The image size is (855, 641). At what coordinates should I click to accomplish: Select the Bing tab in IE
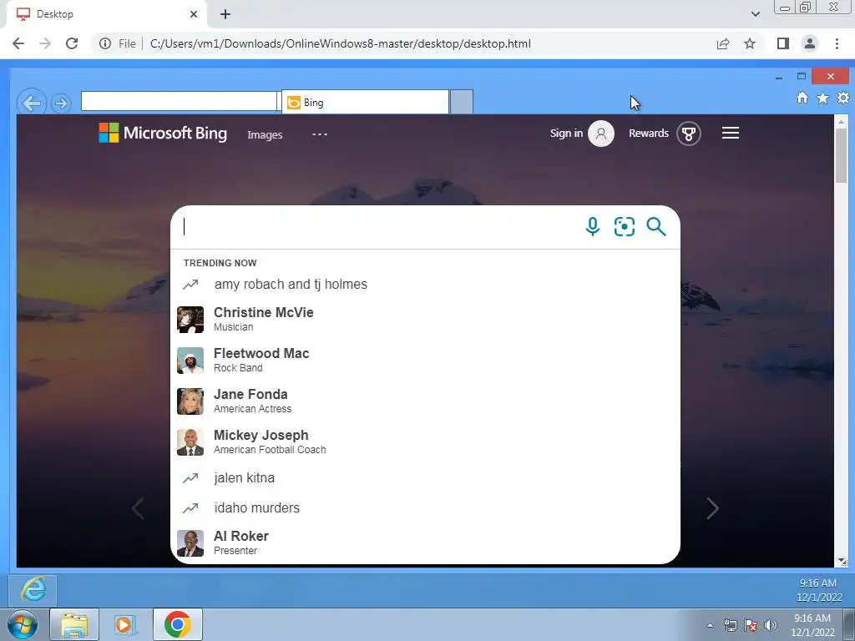click(365, 103)
